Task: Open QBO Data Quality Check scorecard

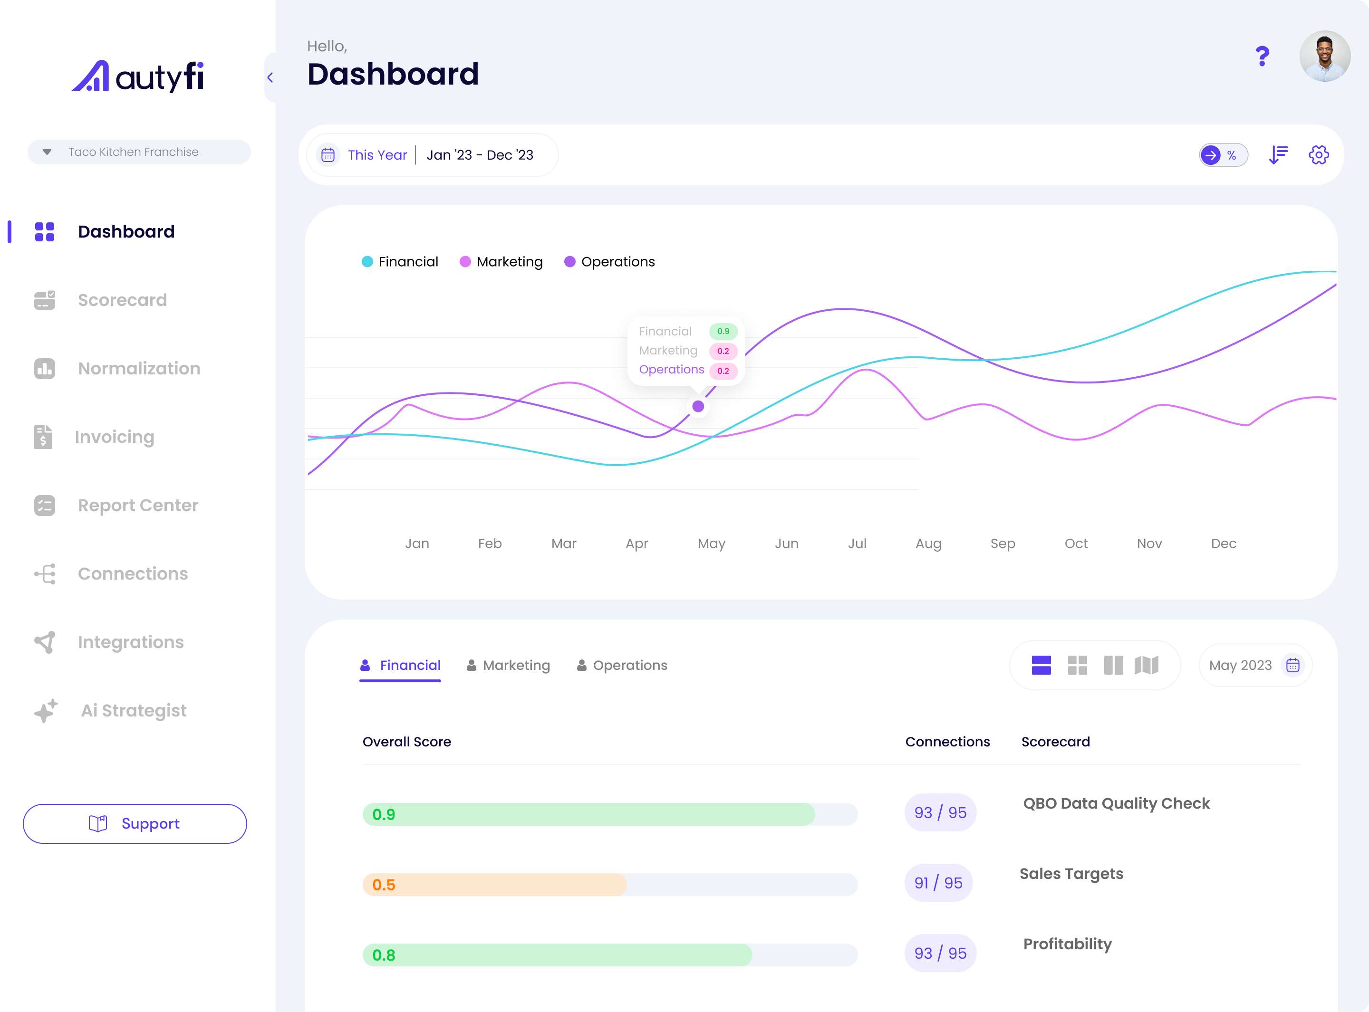Action: (1117, 803)
